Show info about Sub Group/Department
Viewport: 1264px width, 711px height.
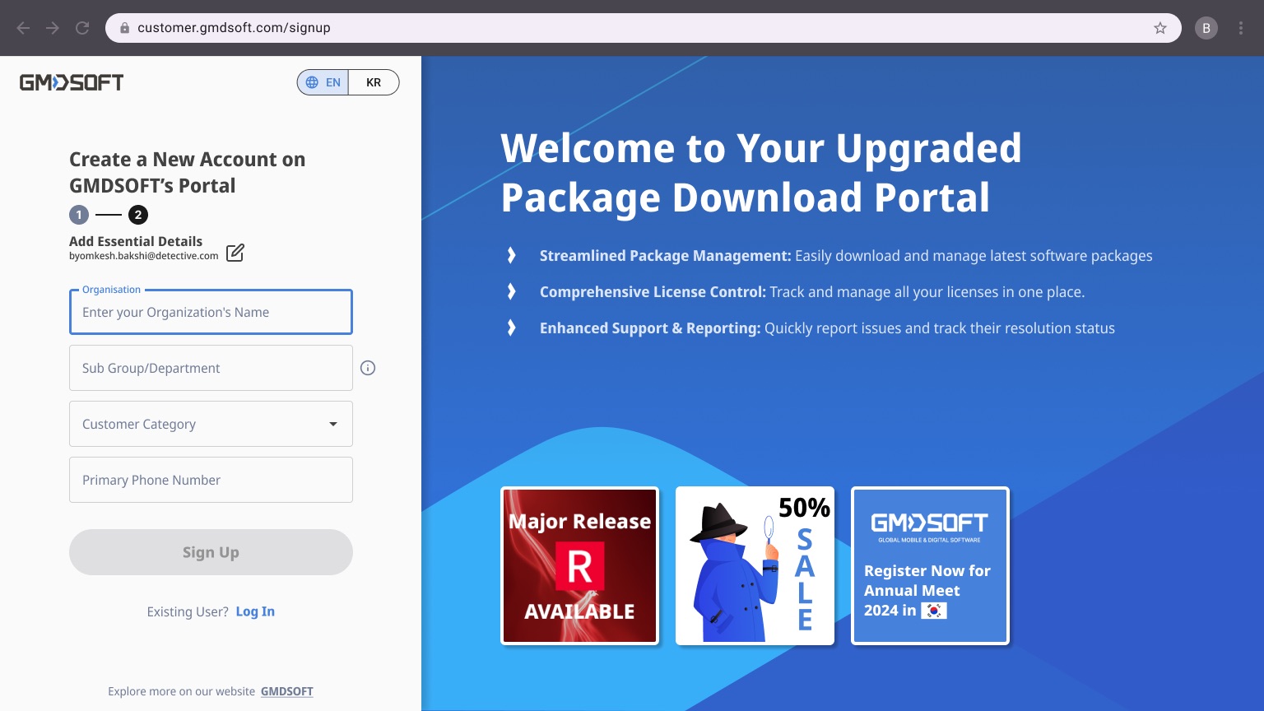click(x=368, y=368)
